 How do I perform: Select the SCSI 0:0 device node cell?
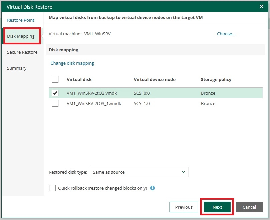pos(142,93)
